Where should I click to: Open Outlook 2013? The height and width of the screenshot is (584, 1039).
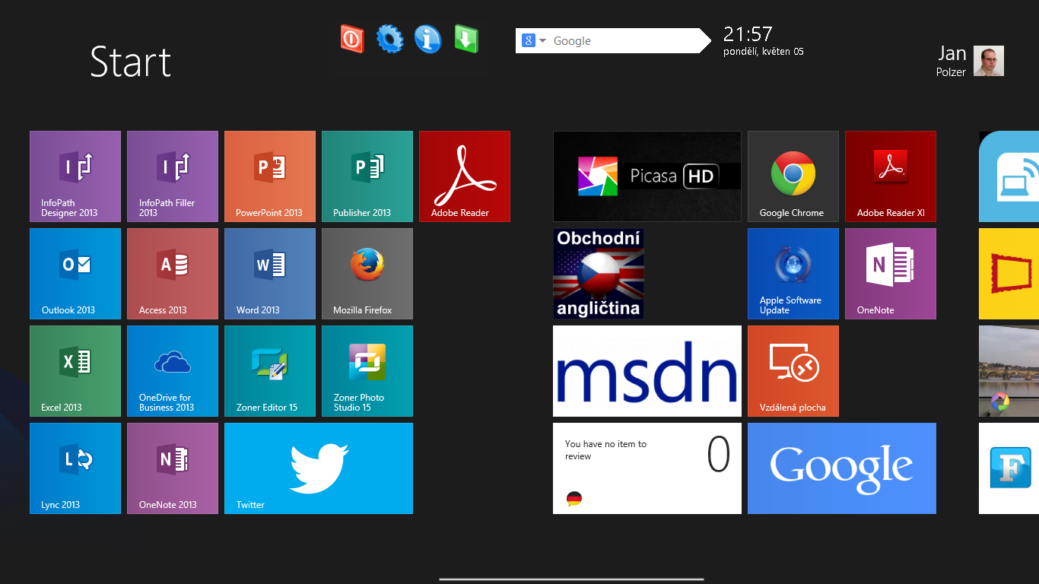coord(75,274)
